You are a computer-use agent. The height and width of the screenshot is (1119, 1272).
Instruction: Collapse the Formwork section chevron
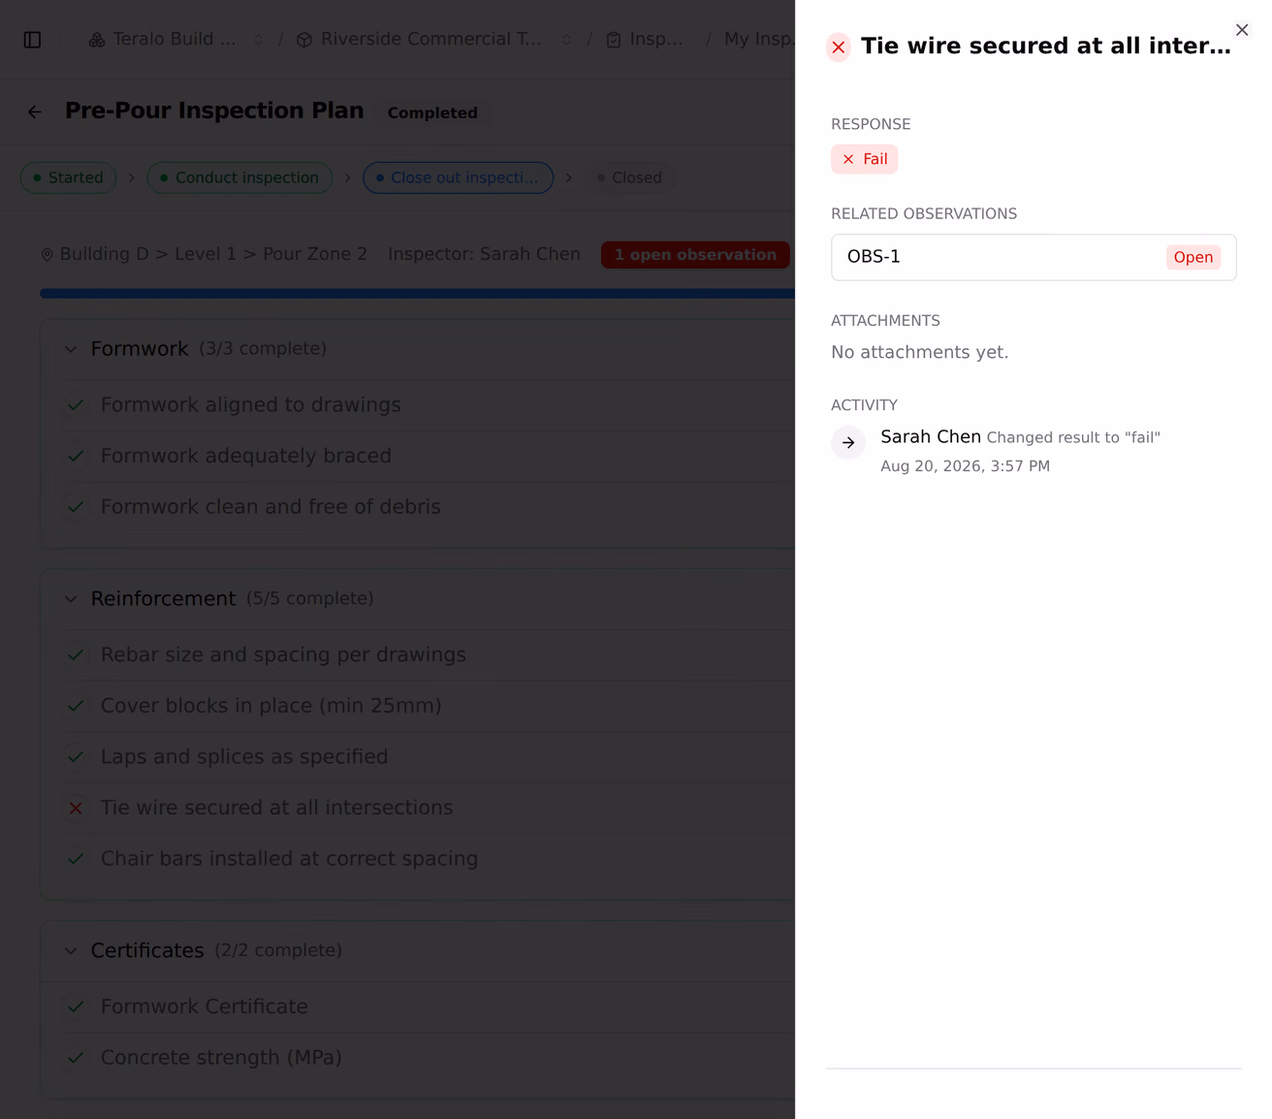pos(71,349)
